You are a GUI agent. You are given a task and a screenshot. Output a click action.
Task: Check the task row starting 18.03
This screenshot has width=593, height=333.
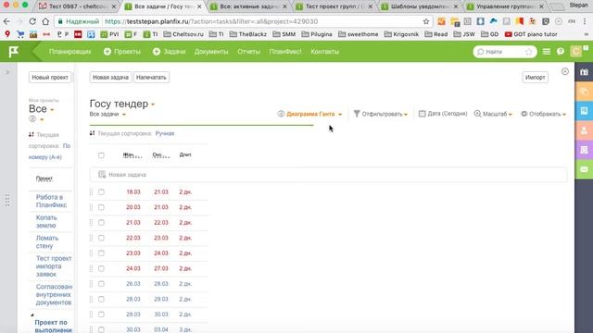101,192
